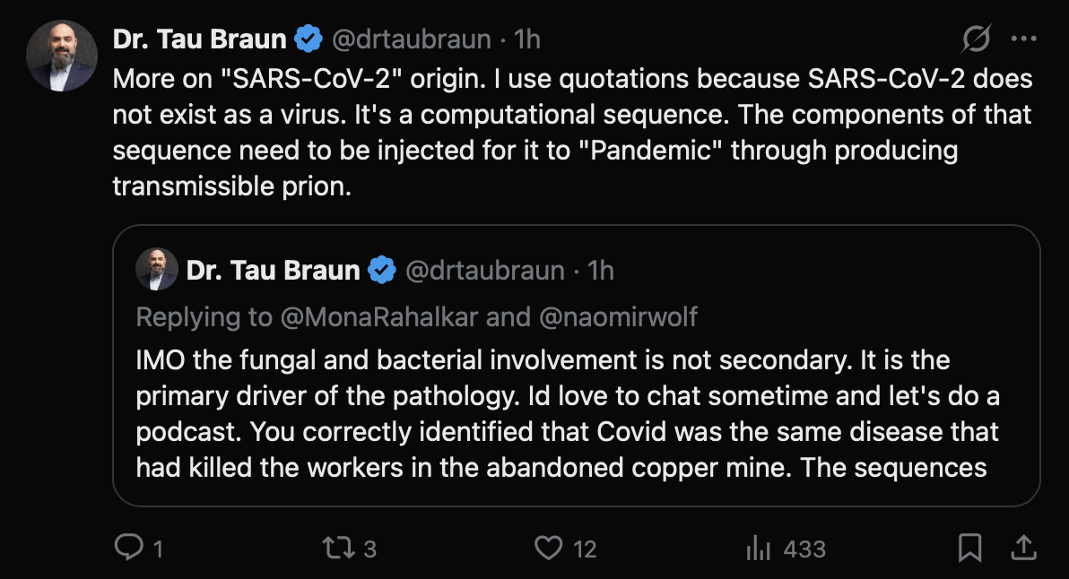Click Dr. Tau Braun's main profile avatar
The width and height of the screenshot is (1069, 579).
point(62,56)
